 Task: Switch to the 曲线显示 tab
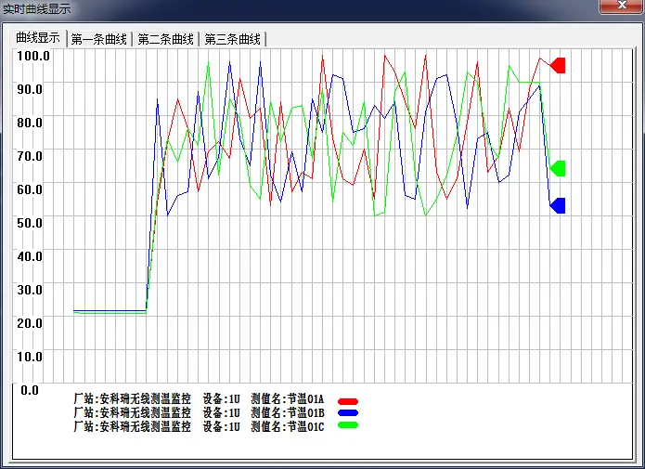coord(38,38)
